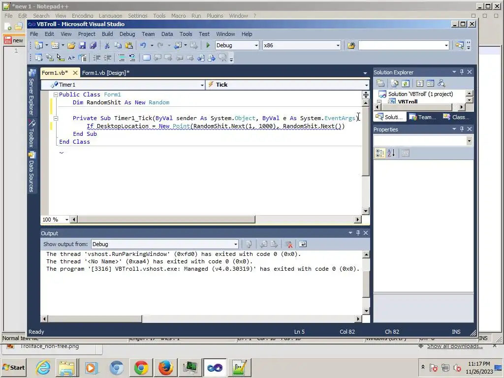Open the Debug solution configuration dropdown
The height and width of the screenshot is (378, 504).
256,45
